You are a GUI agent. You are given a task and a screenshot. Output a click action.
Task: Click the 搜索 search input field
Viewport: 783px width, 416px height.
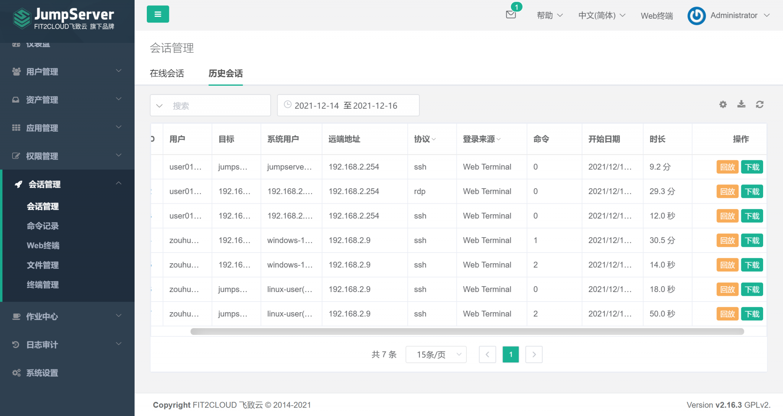(x=219, y=106)
